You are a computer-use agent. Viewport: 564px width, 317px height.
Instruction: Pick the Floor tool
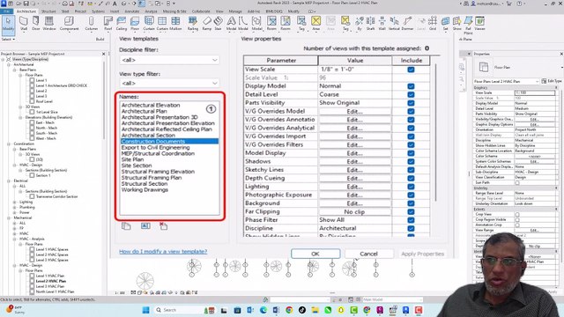135,24
